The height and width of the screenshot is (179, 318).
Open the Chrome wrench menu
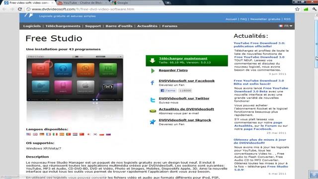[314, 9]
